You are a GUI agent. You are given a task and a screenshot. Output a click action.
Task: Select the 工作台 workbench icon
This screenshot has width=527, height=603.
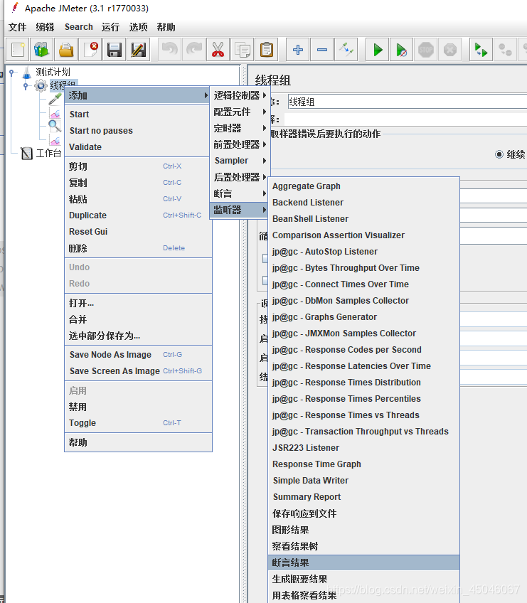(x=26, y=154)
